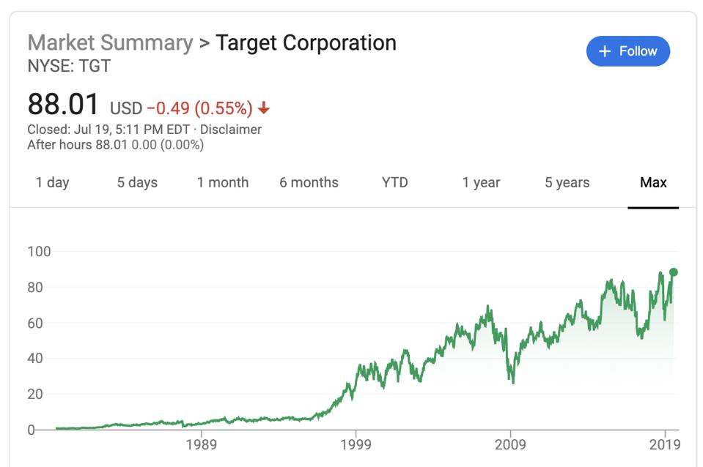This screenshot has height=467, width=703.
Task: Click the Target Corporation title
Action: pyautogui.click(x=306, y=42)
